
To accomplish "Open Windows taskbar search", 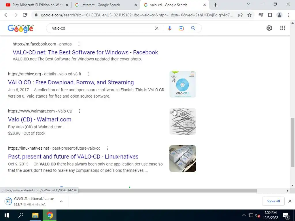I will (21, 215).
